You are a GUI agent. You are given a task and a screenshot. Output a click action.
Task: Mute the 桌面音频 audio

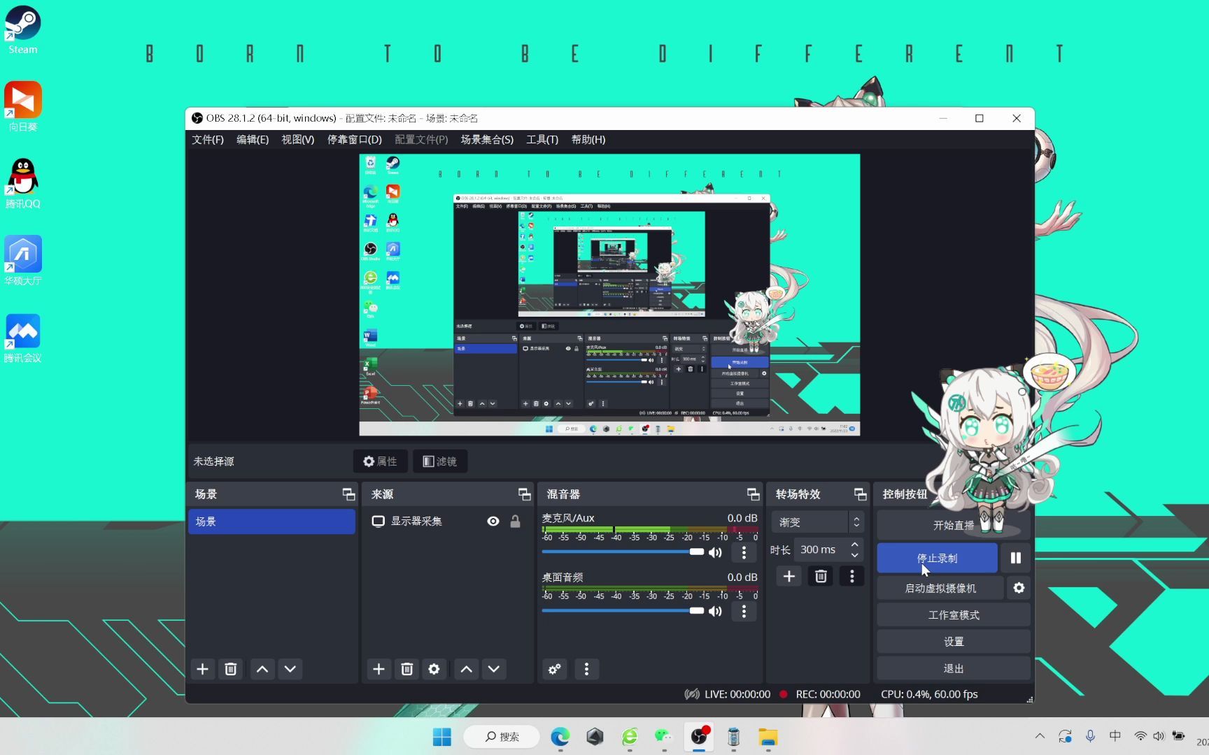click(x=715, y=611)
